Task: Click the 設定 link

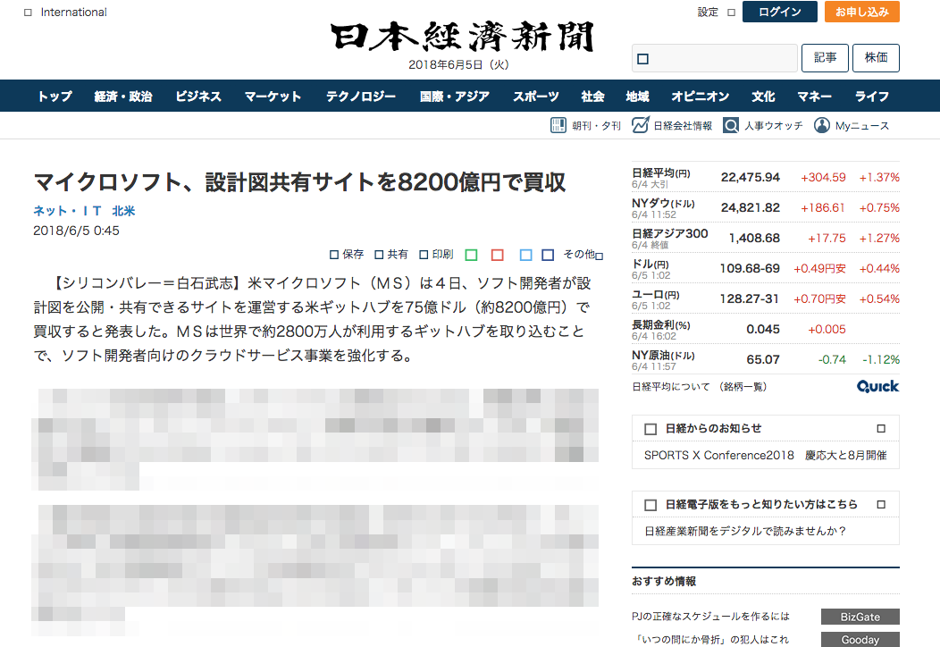Action: click(708, 12)
